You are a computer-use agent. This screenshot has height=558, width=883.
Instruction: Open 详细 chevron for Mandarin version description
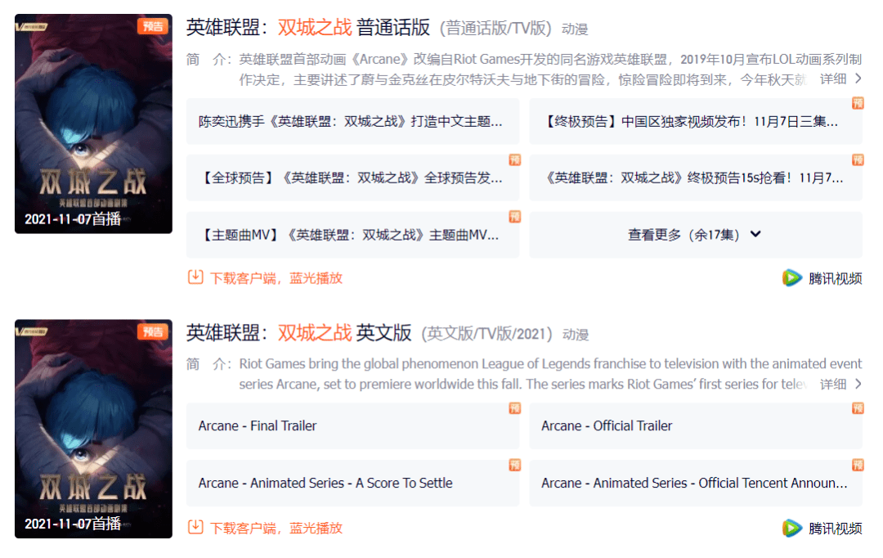(x=858, y=79)
